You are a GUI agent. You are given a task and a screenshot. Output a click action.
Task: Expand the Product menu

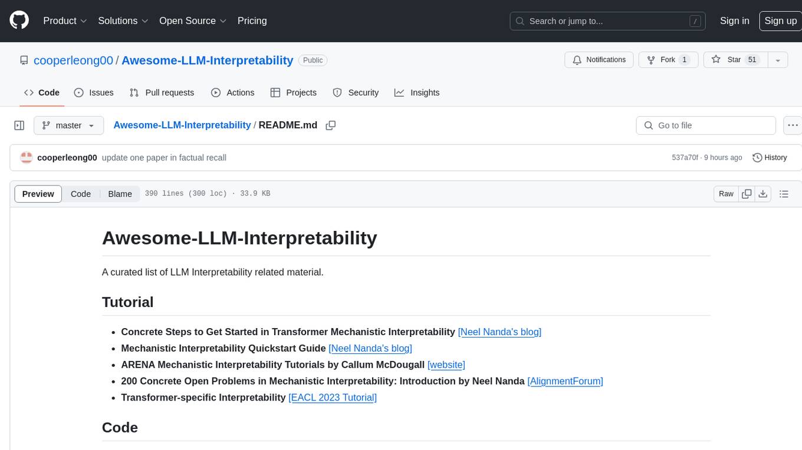[x=65, y=21]
